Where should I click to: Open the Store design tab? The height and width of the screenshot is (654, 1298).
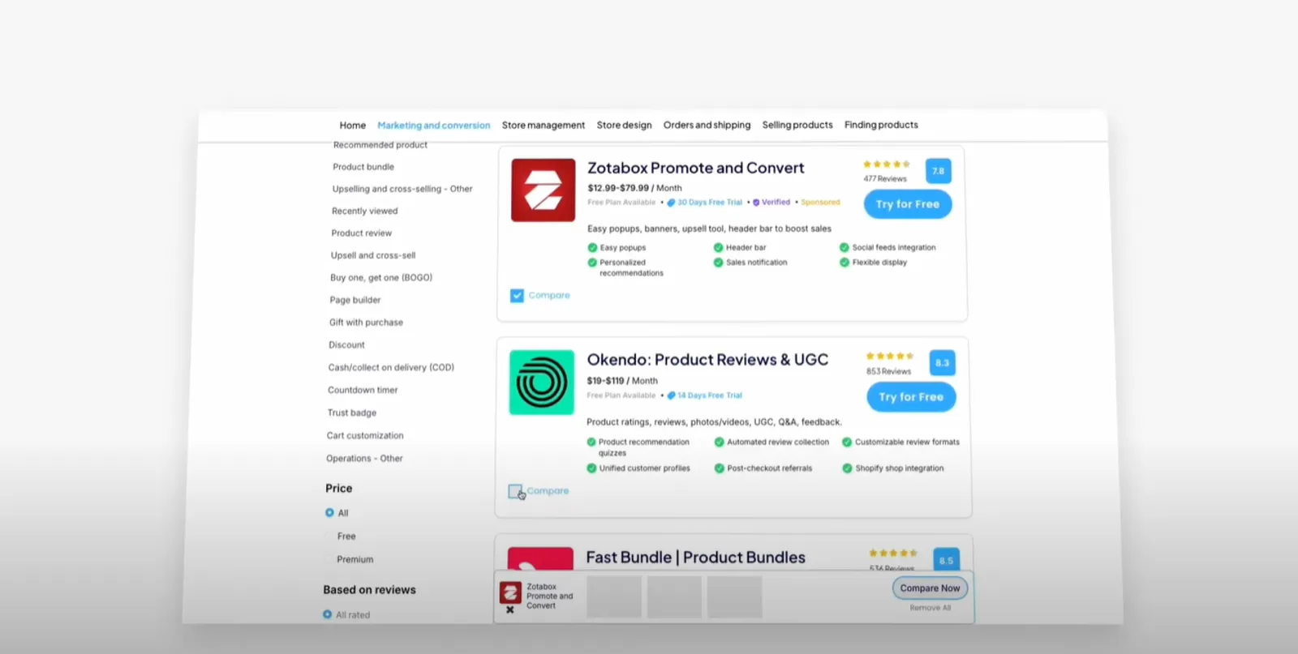pos(624,126)
